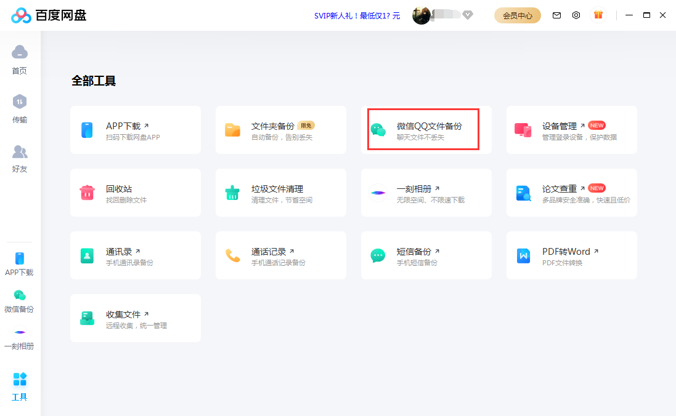
Task: Open the 一刻相册 card title
Action: tap(414, 189)
